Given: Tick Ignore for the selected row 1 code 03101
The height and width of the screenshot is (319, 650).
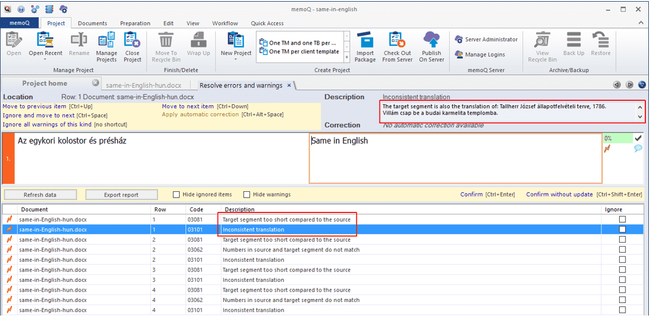Looking at the screenshot, I should pyautogui.click(x=622, y=230).
